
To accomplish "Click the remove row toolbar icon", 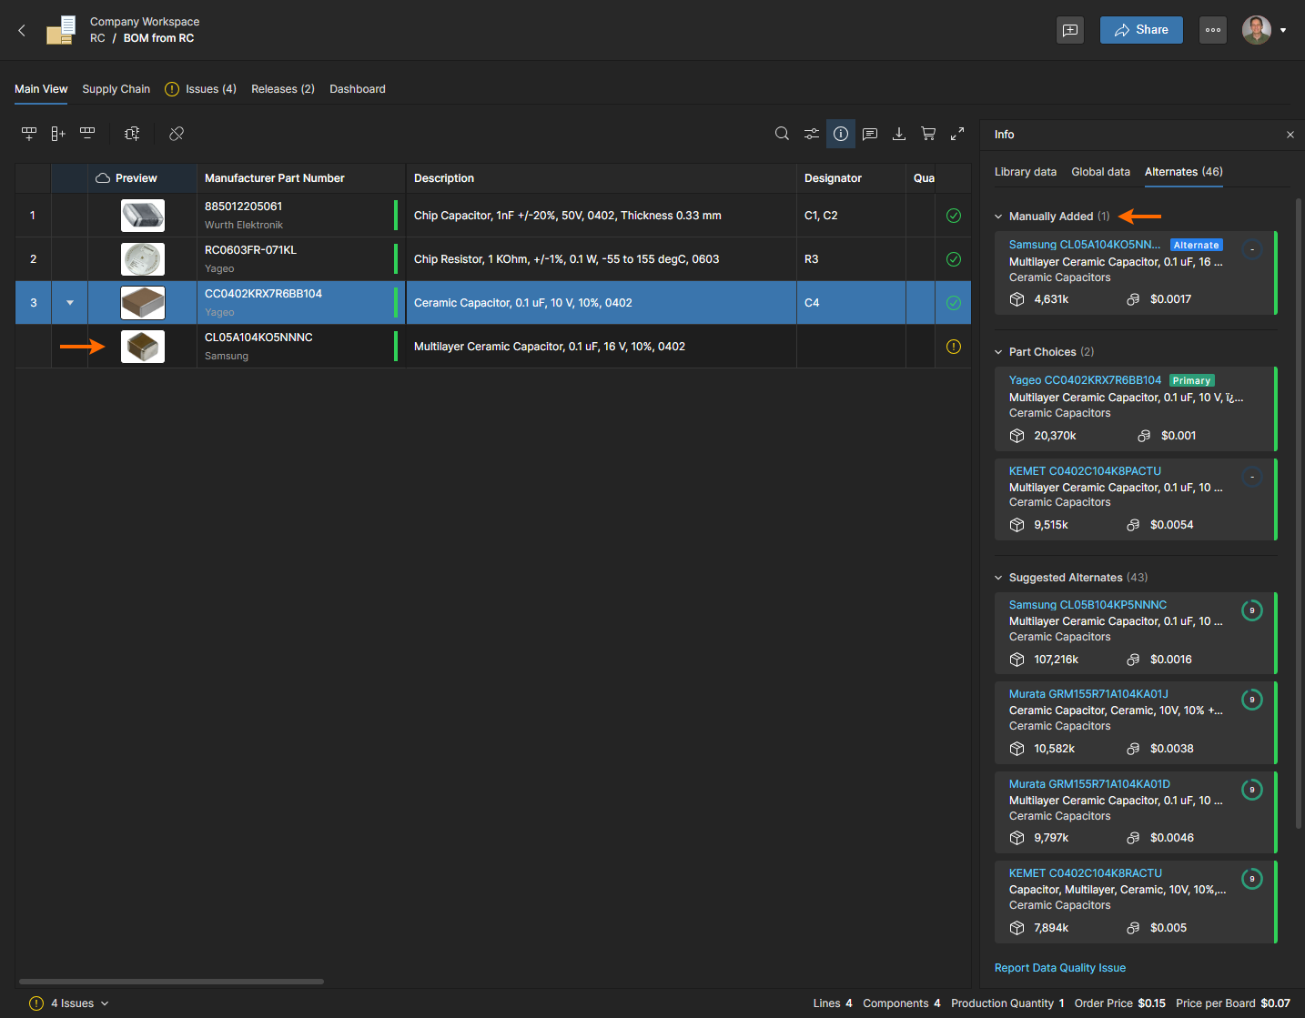I will point(87,134).
